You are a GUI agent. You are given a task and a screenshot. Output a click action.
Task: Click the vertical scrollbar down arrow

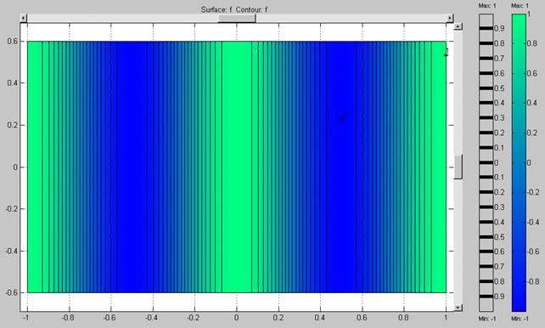click(458, 308)
